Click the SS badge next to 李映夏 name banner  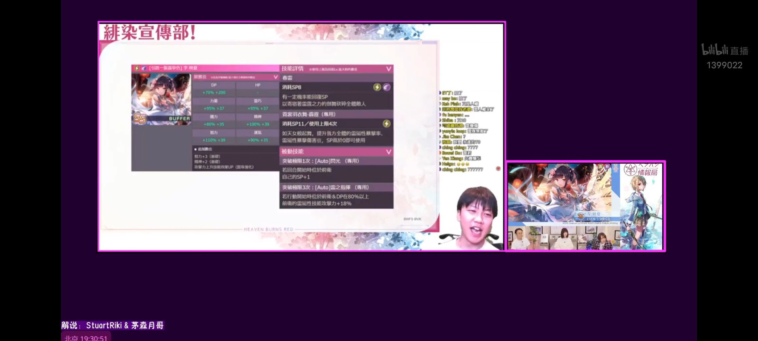pos(581,216)
